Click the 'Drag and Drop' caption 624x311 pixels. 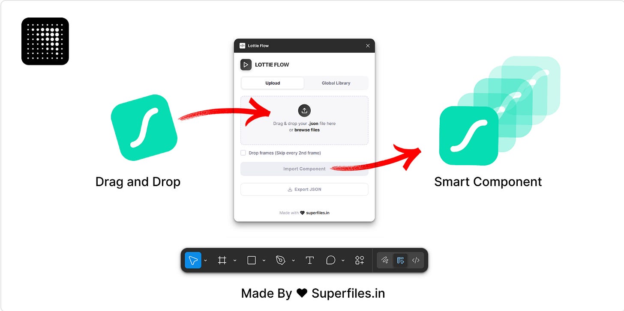click(x=138, y=182)
